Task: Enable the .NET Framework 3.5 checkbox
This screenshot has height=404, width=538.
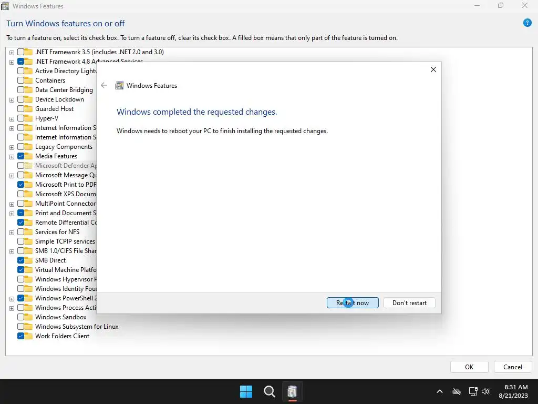Action: (20, 52)
